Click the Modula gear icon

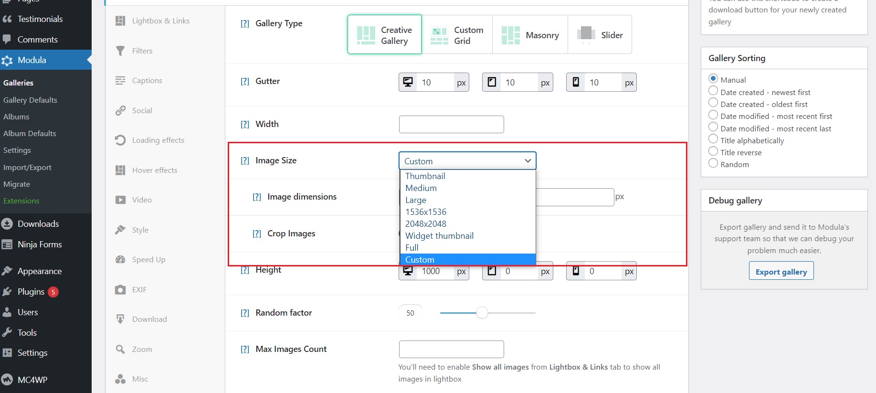click(x=7, y=60)
